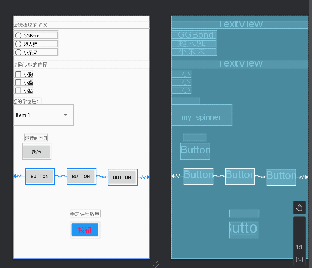The height and width of the screenshot is (268, 312).
Task: Select the middle chained Button in blueprint
Action: point(240,176)
